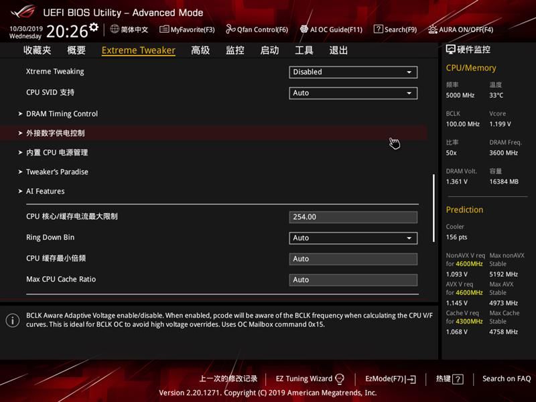The height and width of the screenshot is (402, 536).
Task: Click the CPU 缓存最小倍频 value field
Action: [353, 259]
